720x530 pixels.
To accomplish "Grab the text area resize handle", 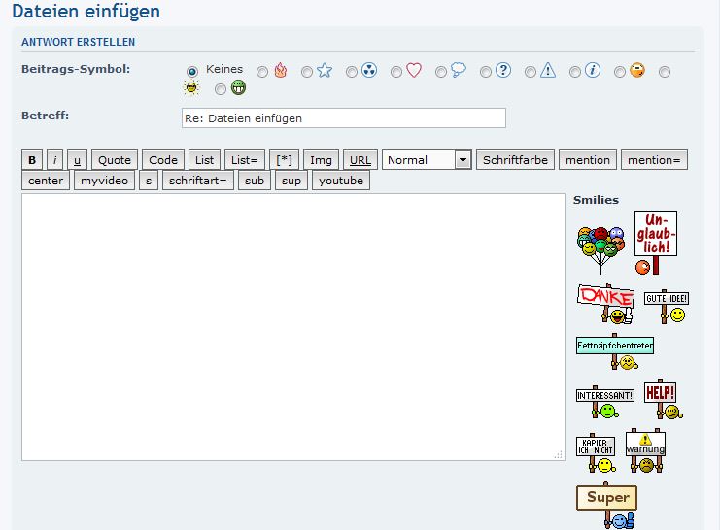I will pyautogui.click(x=559, y=454).
